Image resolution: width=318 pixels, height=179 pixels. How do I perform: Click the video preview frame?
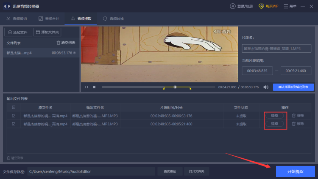(x=159, y=54)
